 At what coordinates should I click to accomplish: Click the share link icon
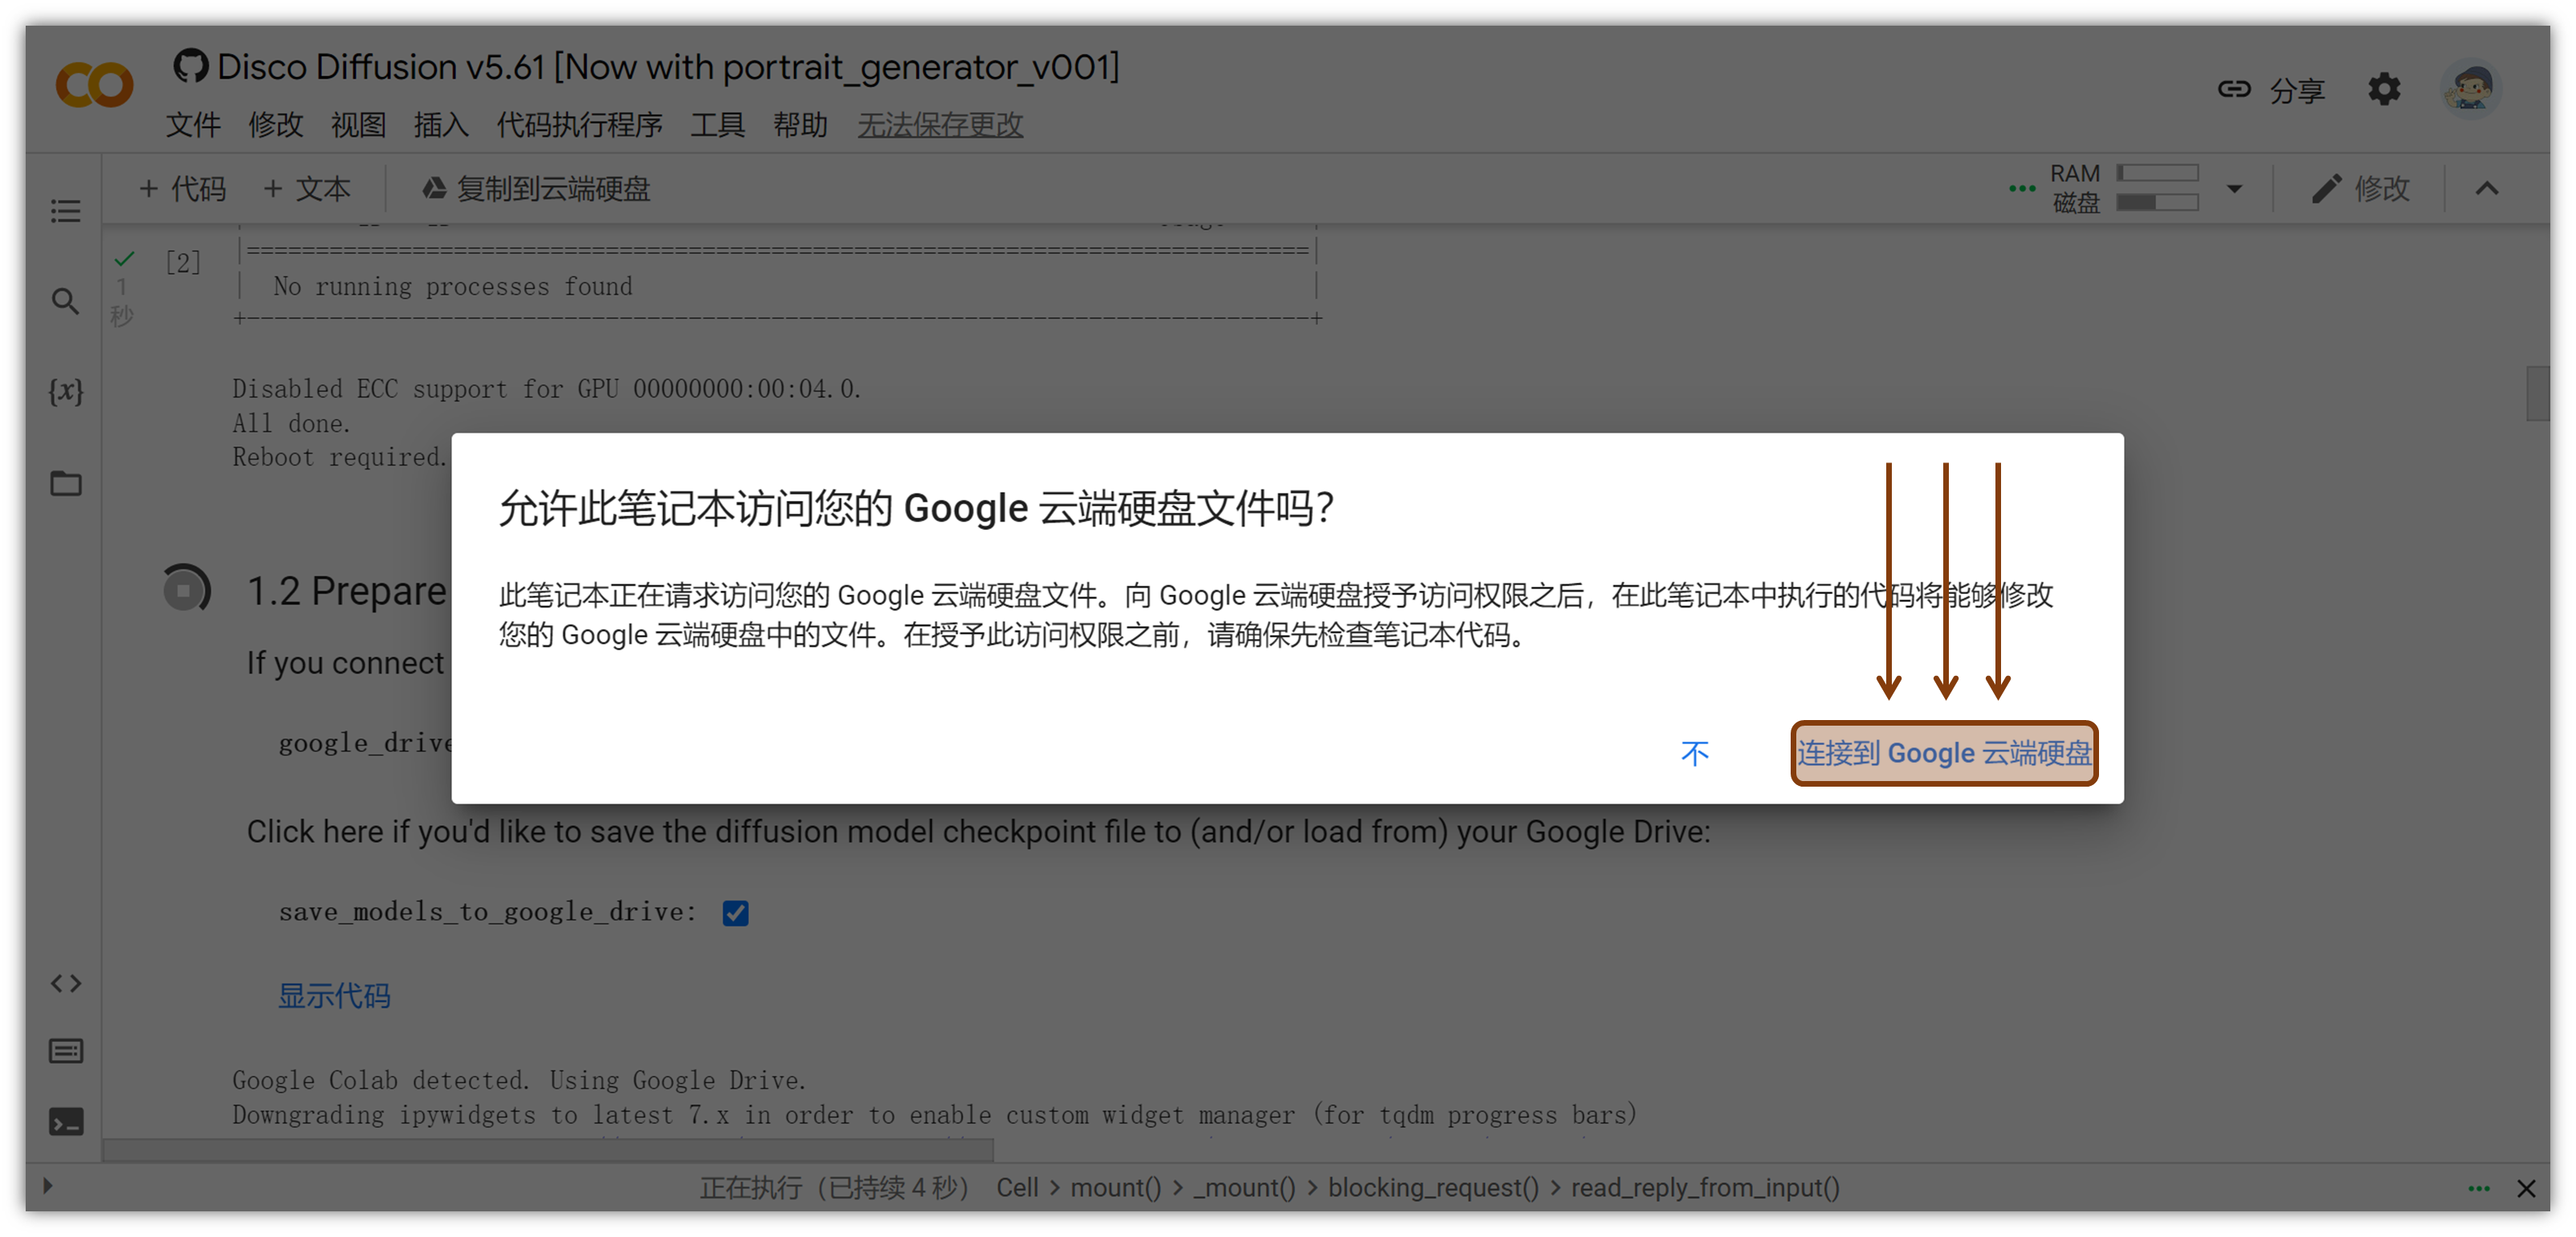click(x=2234, y=89)
